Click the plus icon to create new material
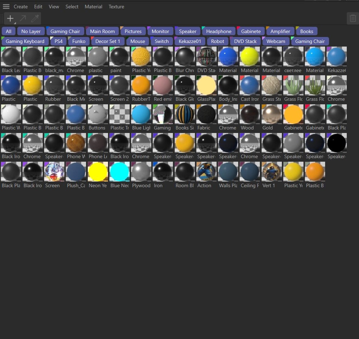Viewport: 359px width, 339px height. [10, 18]
